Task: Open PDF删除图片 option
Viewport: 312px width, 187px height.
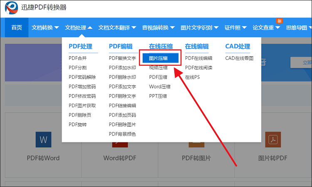Action: (122, 125)
